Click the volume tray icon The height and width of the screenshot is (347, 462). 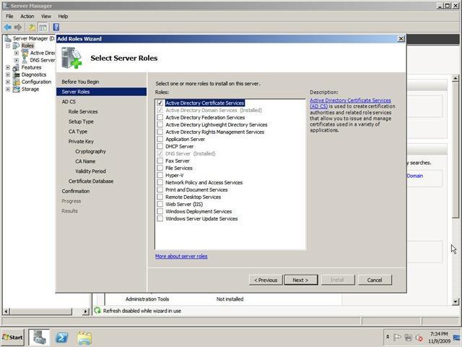419,338
